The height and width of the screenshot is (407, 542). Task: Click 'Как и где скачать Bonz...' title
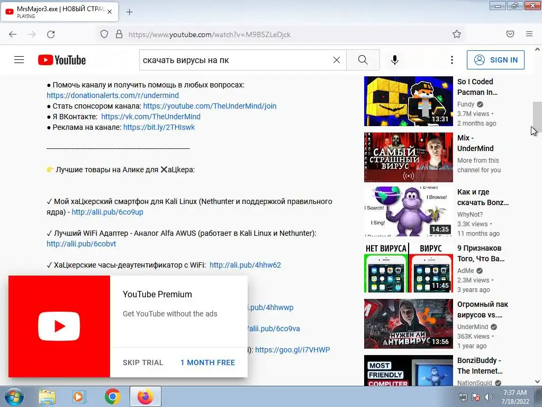point(483,197)
